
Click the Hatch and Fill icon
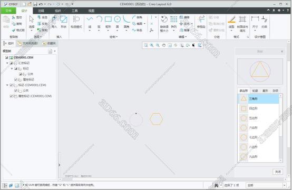click(242, 19)
